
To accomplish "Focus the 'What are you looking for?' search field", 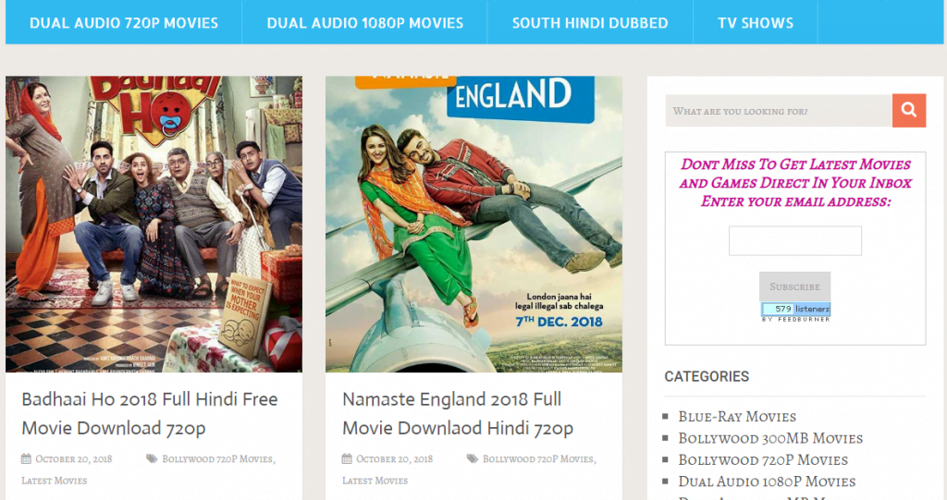I will pos(779,111).
